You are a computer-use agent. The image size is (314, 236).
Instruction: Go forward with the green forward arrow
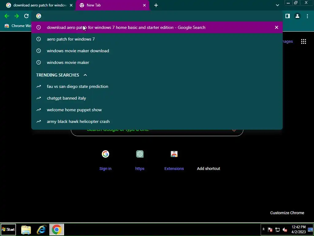click(x=17, y=16)
